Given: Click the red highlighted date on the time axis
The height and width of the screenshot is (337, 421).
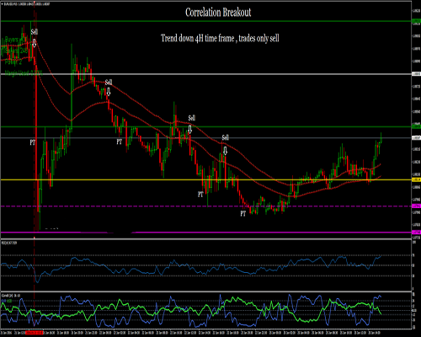Looking at the screenshot, I should (34, 333).
